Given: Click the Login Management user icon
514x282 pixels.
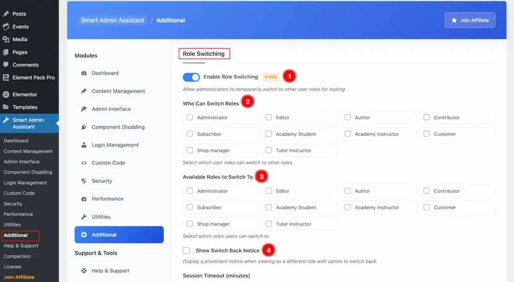Looking at the screenshot, I should coord(84,145).
